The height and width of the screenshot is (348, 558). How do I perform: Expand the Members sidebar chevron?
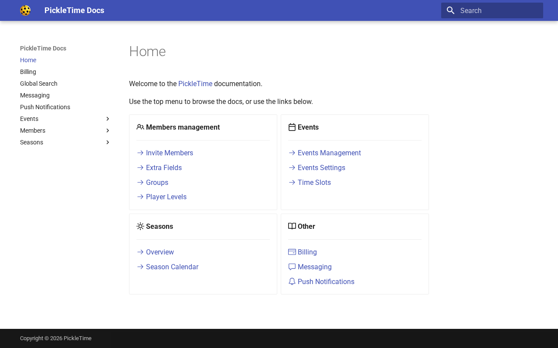pos(108,130)
